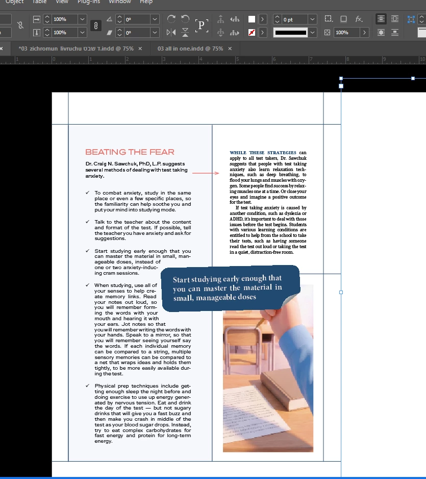
Task: Click the stroke swatch showing none
Action: pos(252,32)
